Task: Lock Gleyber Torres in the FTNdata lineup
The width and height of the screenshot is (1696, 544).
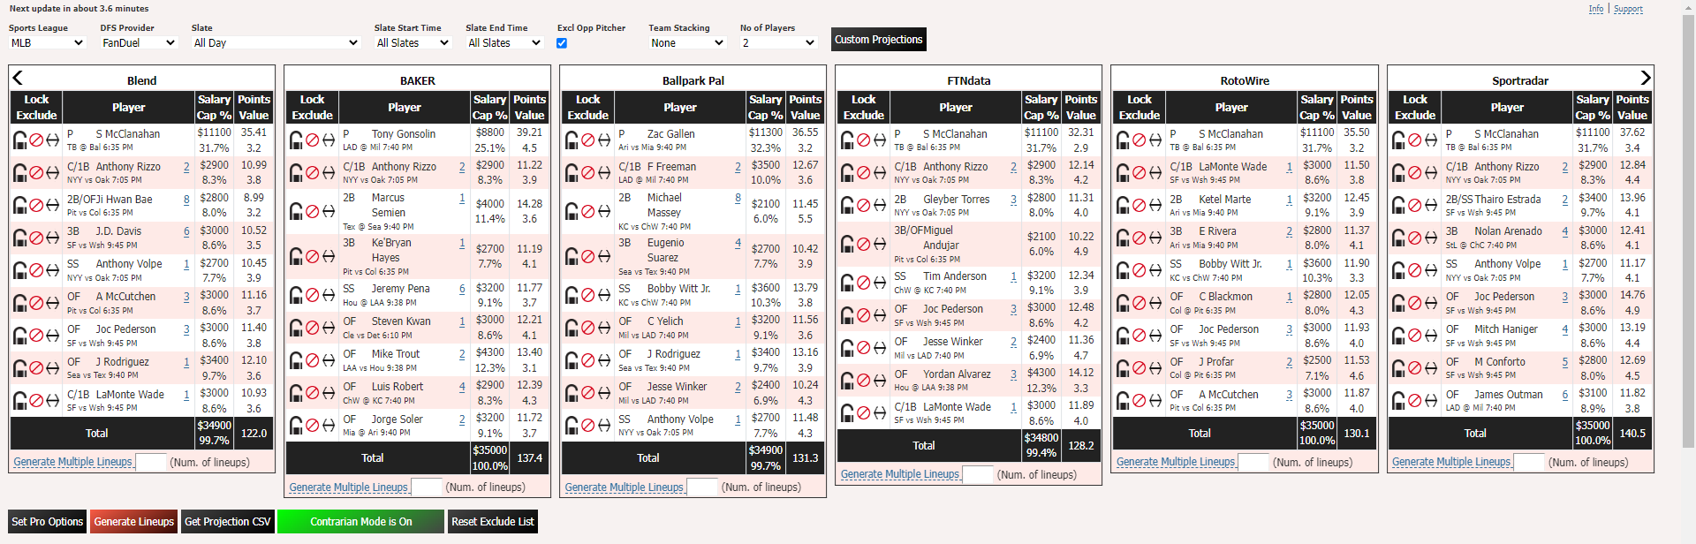Action: [x=846, y=205]
